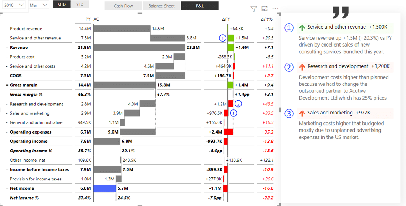Click the green up arrow next to Service and other revenue
This screenshot has height=206, width=406.
(x=302, y=27)
